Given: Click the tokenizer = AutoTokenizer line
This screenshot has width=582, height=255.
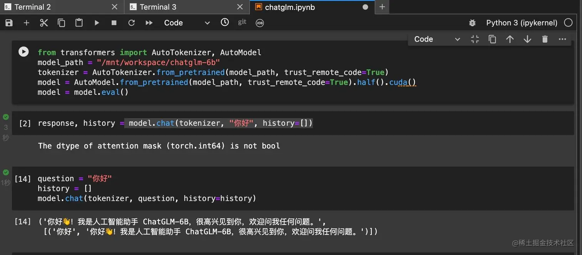Looking at the screenshot, I should coord(213,72).
